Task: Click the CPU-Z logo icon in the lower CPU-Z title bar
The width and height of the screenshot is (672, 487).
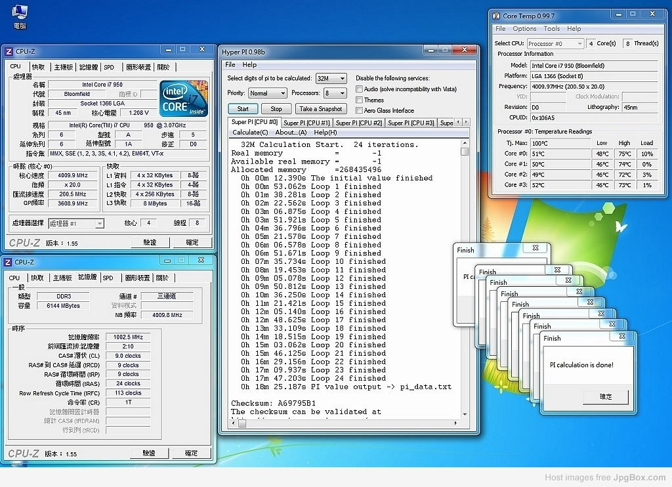Action: point(8,263)
